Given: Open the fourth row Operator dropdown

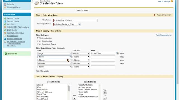Looking at the screenshot, I should pos(81,63).
